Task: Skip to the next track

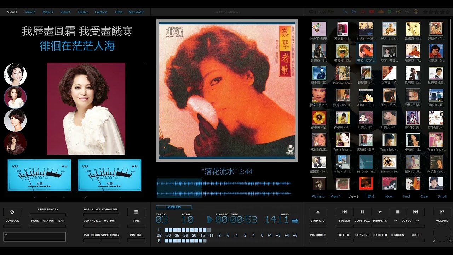Action: [415, 212]
